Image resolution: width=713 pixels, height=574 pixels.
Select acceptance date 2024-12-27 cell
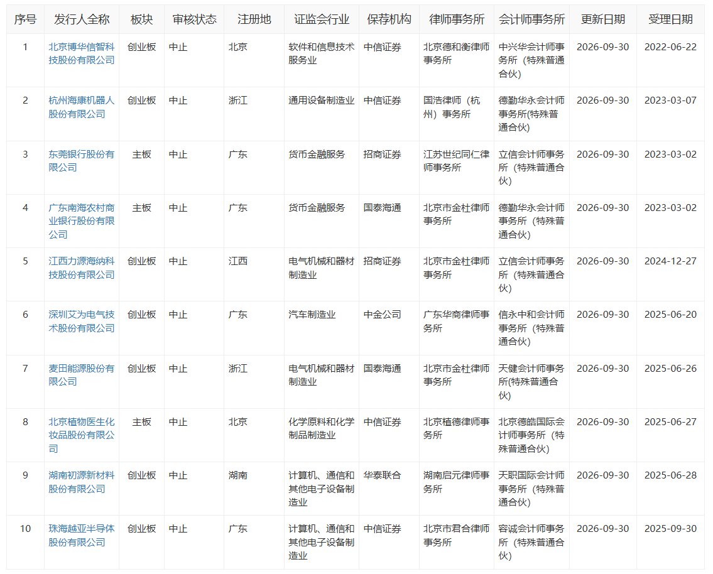coord(670,261)
